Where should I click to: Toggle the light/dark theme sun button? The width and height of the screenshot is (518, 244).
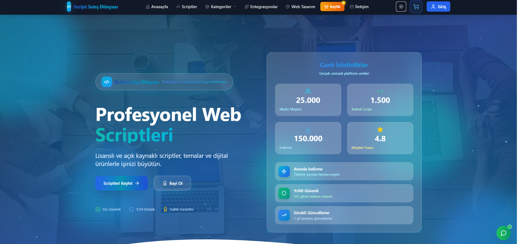point(401,7)
